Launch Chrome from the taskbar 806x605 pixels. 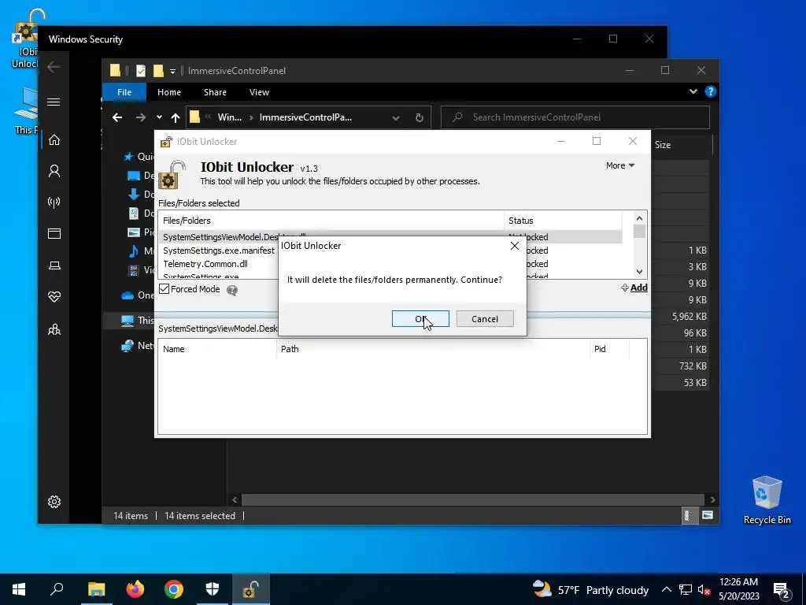pyautogui.click(x=174, y=589)
